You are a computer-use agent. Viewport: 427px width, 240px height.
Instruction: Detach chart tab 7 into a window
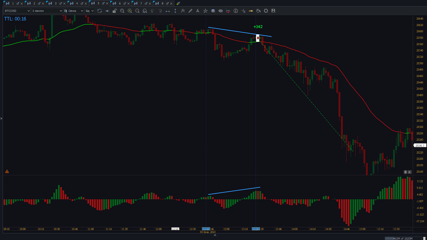click(146, 3)
